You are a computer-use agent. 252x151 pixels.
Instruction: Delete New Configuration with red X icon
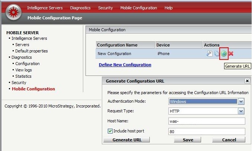coord(231,54)
